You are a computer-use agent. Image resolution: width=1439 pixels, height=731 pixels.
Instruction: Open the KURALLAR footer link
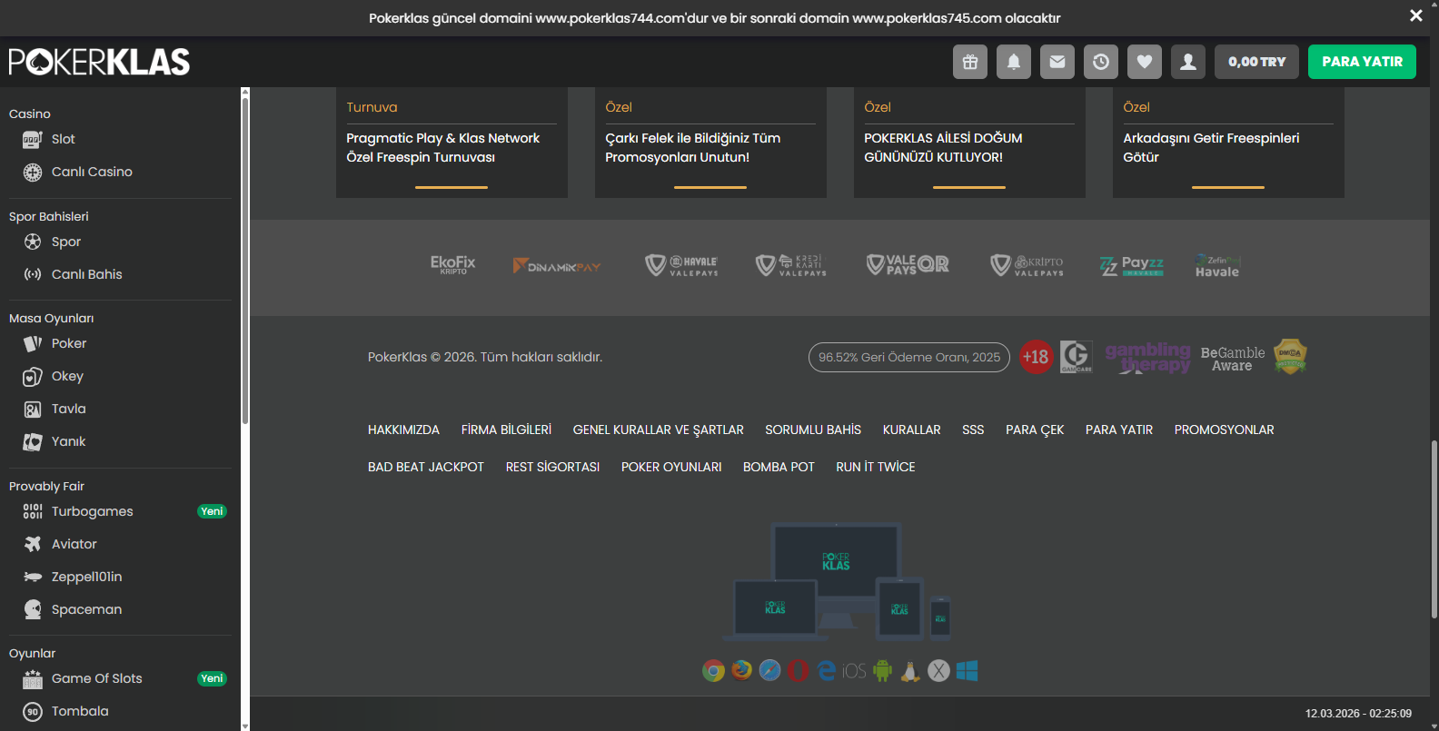[911, 430]
